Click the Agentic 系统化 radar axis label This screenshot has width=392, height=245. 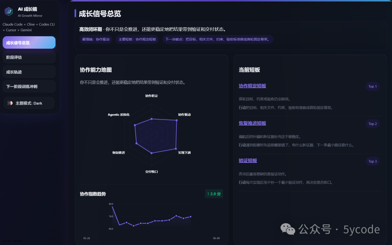[118, 115]
